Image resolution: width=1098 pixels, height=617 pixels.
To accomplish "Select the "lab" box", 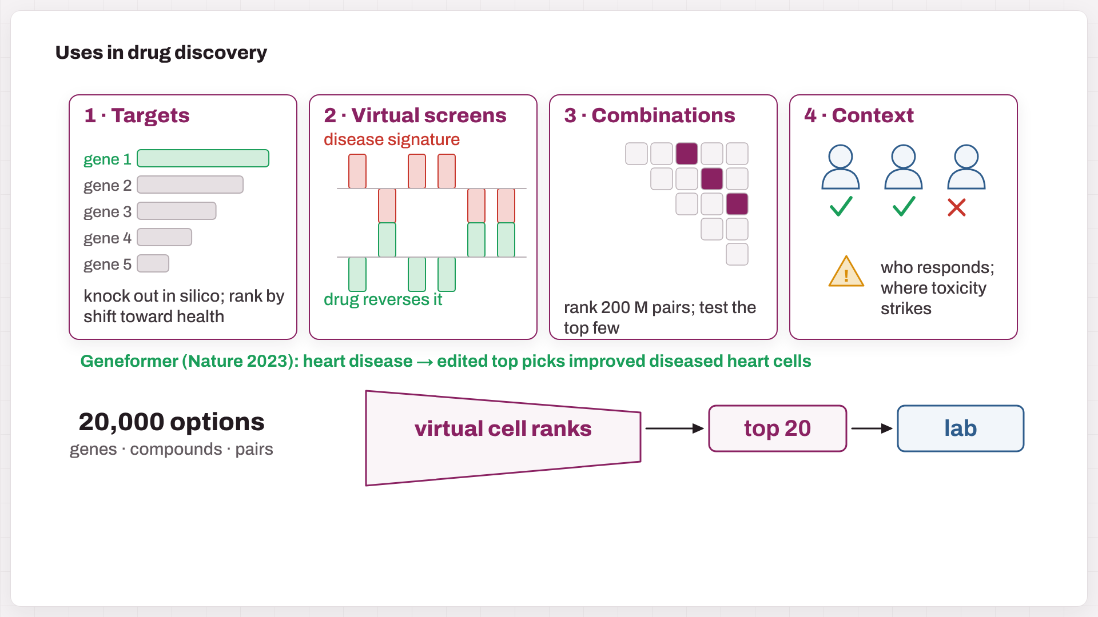I will point(960,428).
